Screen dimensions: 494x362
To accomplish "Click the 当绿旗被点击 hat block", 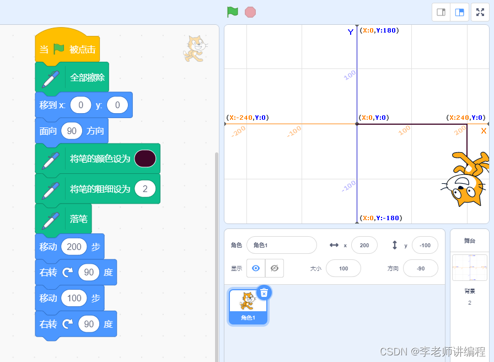I will pos(67,47).
